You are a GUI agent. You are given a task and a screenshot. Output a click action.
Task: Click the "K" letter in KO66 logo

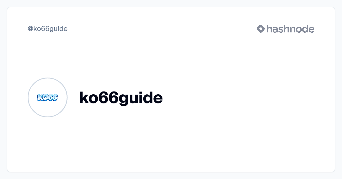click(x=40, y=98)
